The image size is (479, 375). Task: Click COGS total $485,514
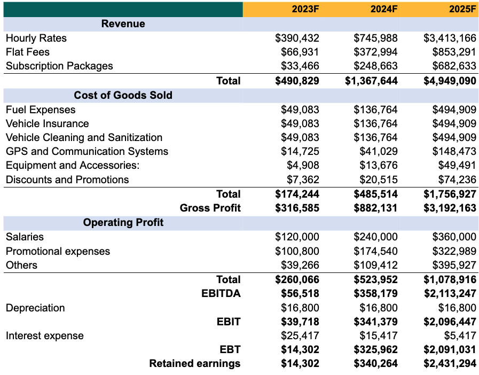(x=376, y=194)
